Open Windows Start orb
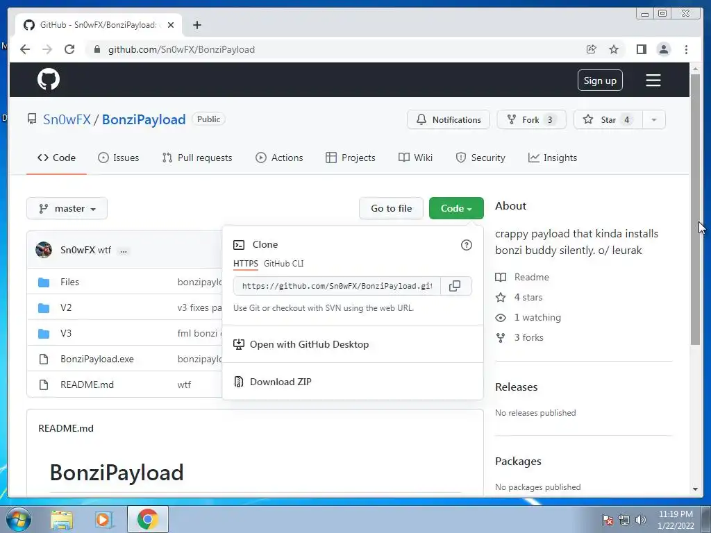711x533 pixels. pyautogui.click(x=18, y=519)
